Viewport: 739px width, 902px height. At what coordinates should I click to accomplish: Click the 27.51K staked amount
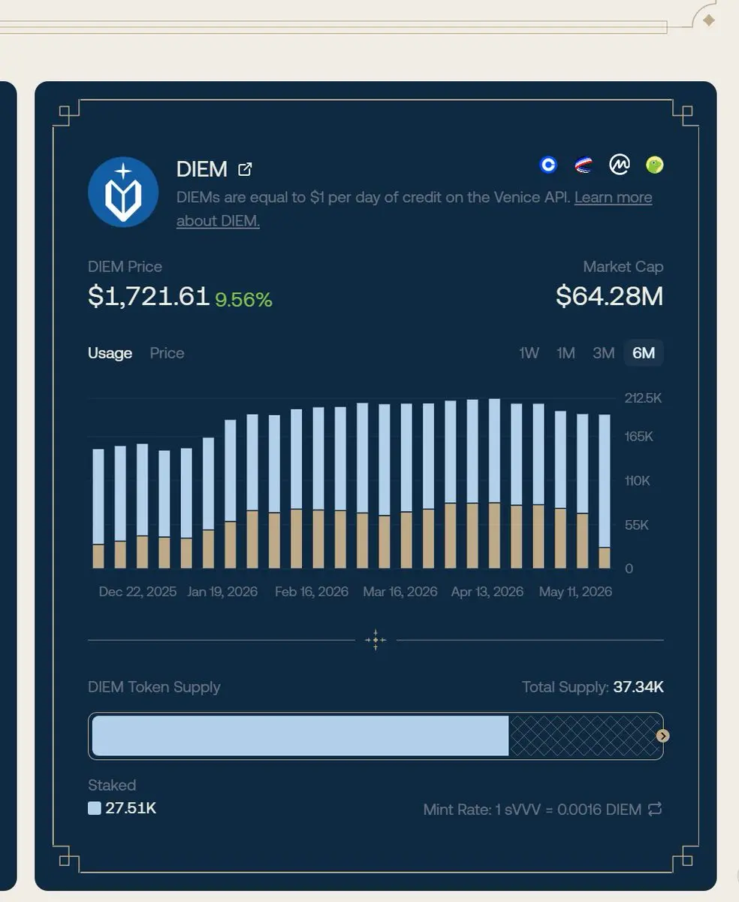tap(131, 809)
